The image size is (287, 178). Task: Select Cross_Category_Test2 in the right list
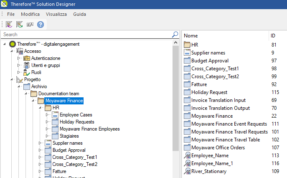coord(215,77)
